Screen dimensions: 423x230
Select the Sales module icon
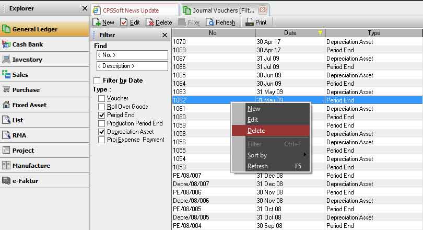click(6, 75)
